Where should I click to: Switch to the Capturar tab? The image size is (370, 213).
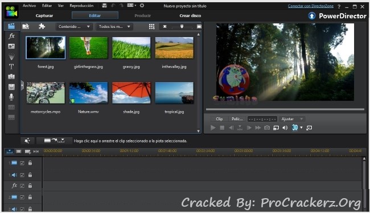coord(44,15)
